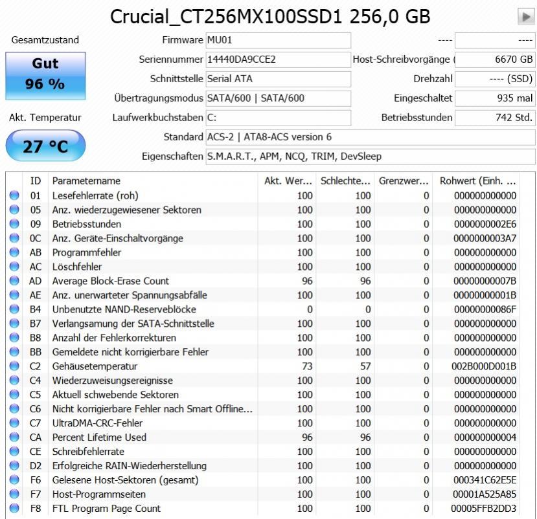Select 'Verlangsamung der SATA-Schnittstelle' parameter name
Viewport: 537px width, 519px height.
(133, 324)
